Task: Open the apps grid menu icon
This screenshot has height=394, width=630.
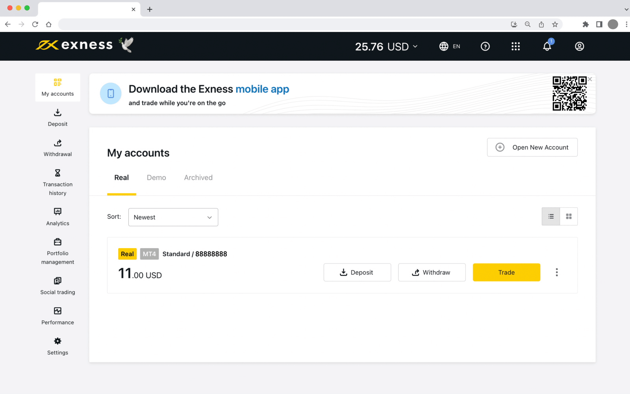Action: point(515,46)
